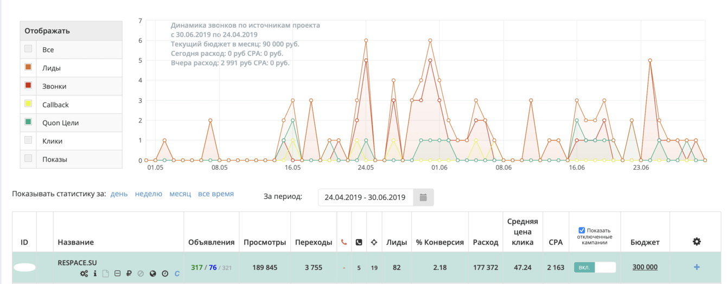The width and height of the screenshot is (727, 284).
Task: Click the crossed-circle ban icon under RESPACE.SU
Action: tap(141, 274)
